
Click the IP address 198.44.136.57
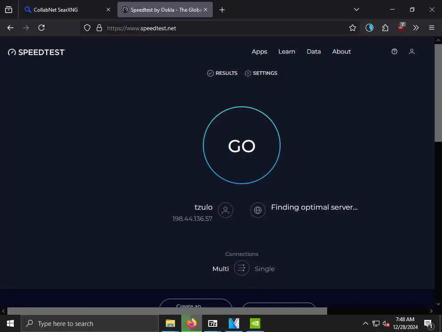192,219
